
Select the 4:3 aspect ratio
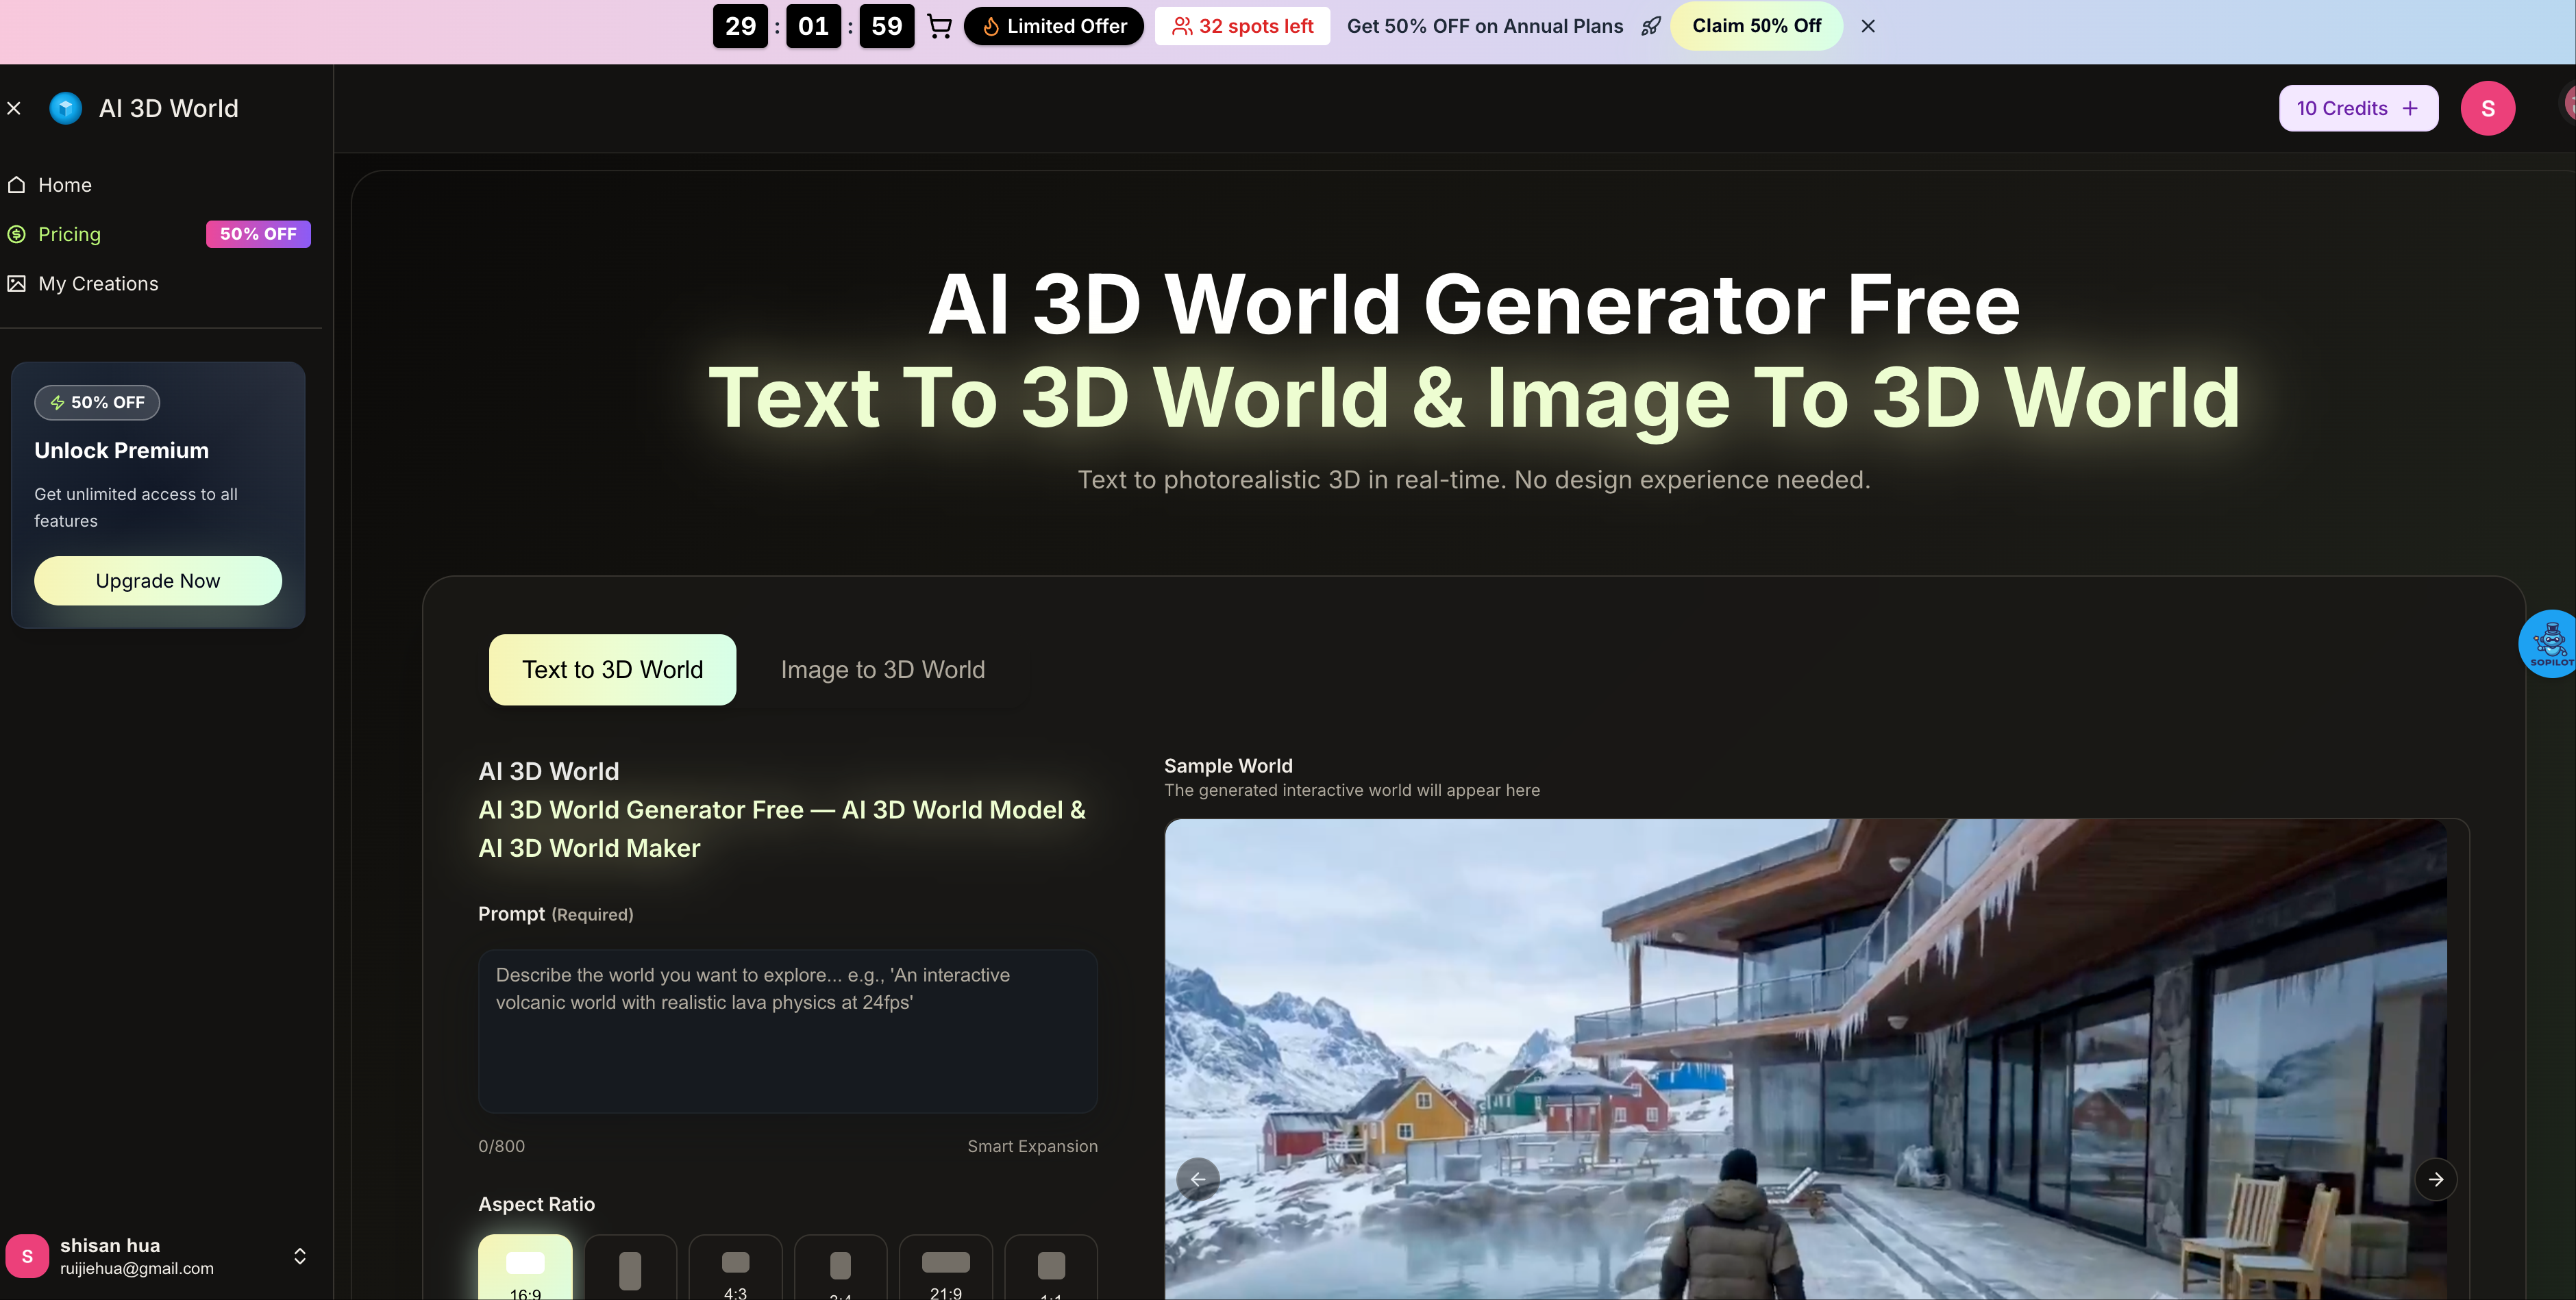tap(735, 1270)
